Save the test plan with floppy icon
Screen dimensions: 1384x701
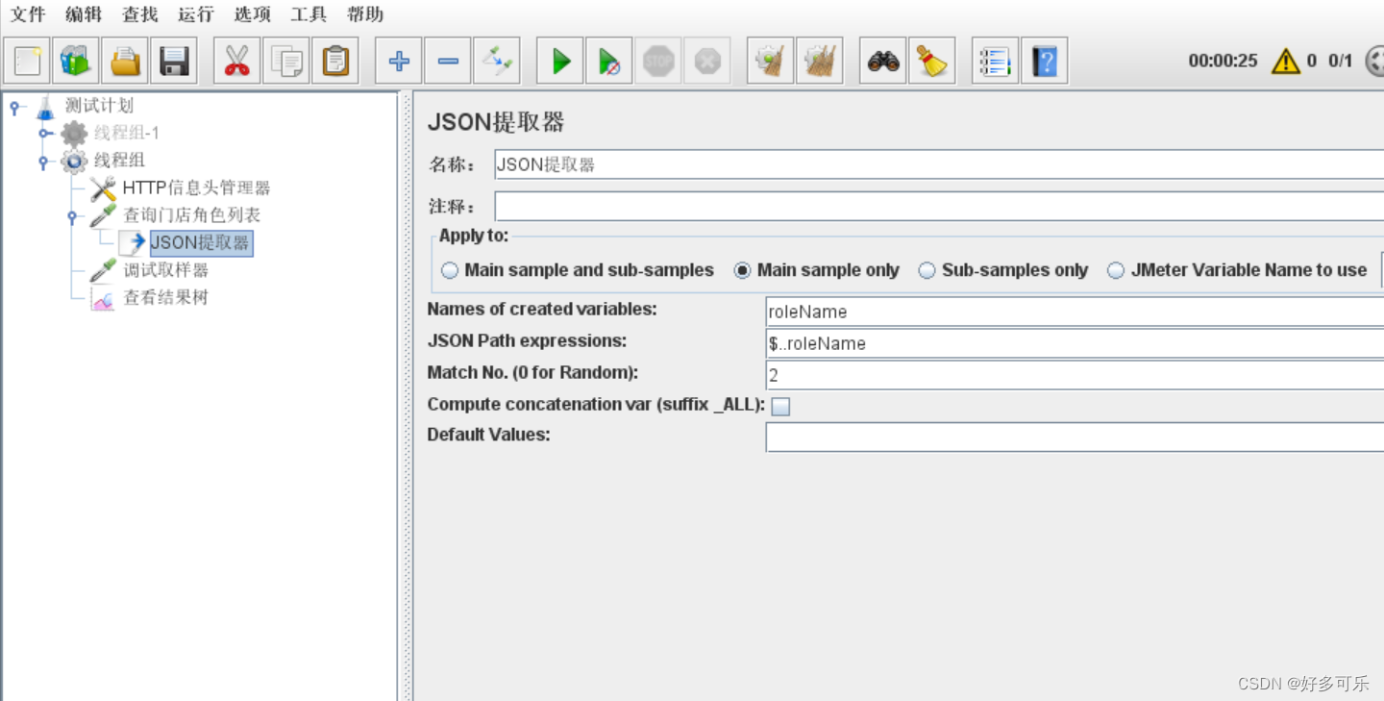coord(174,62)
